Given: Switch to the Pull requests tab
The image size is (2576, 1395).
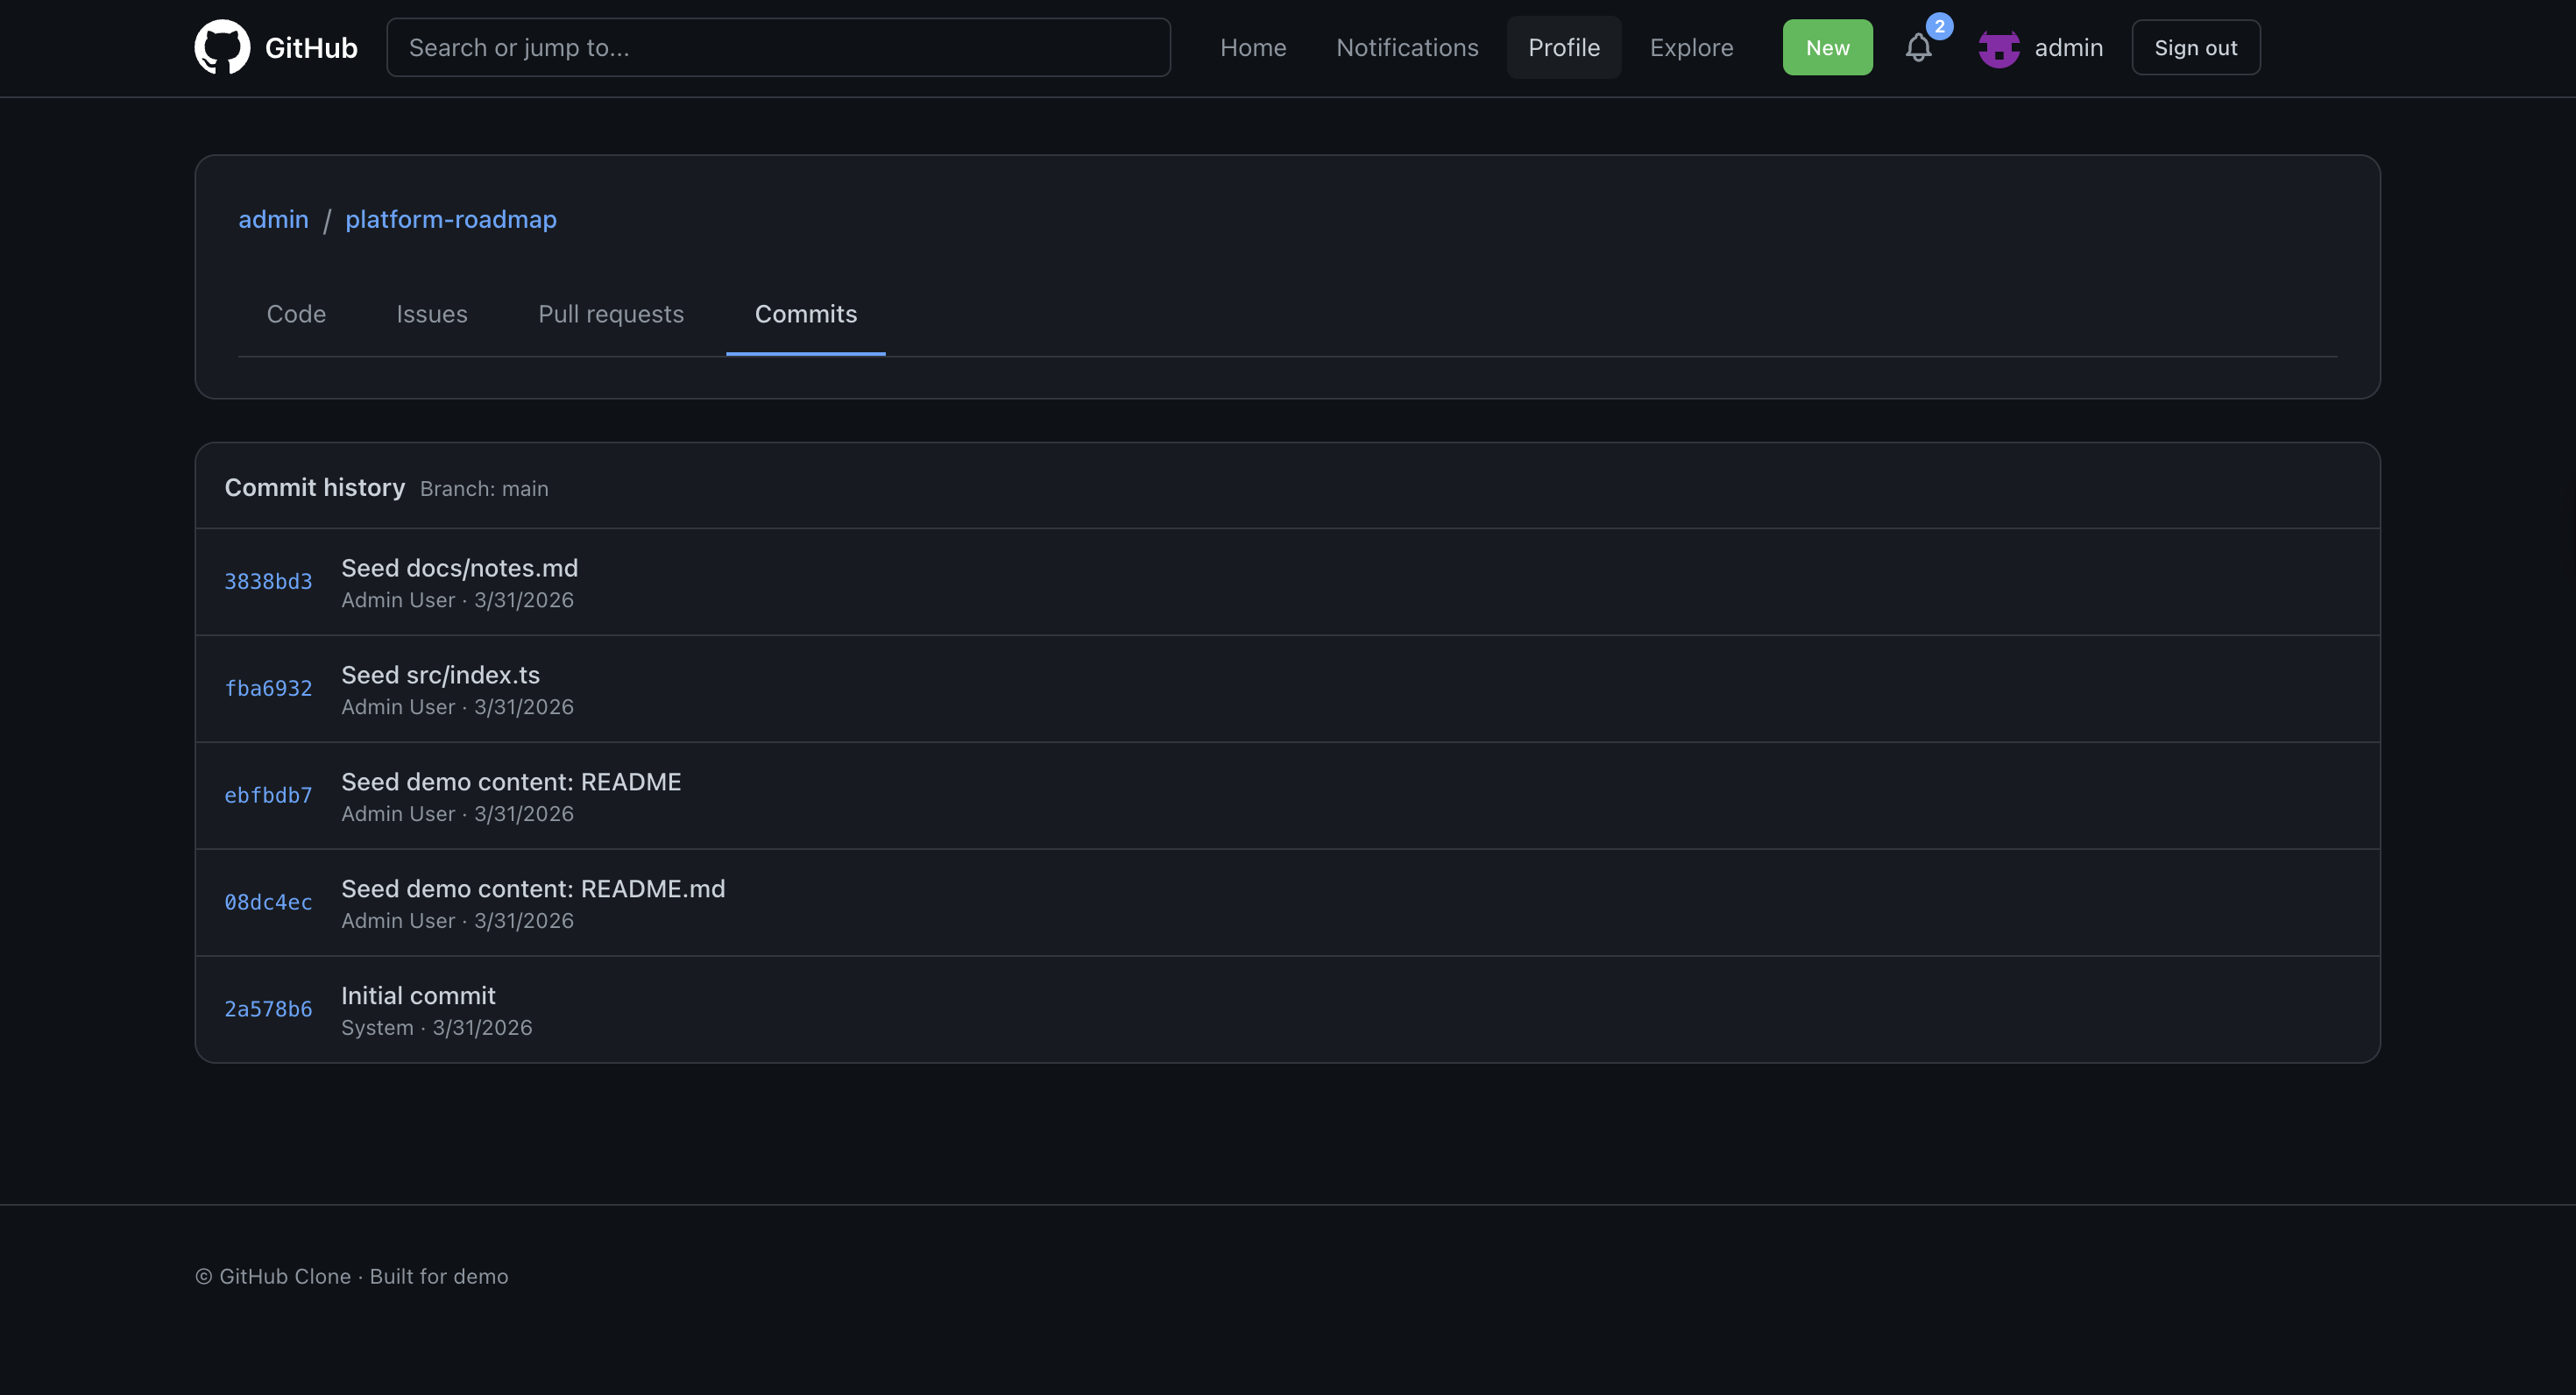Looking at the screenshot, I should [611, 314].
